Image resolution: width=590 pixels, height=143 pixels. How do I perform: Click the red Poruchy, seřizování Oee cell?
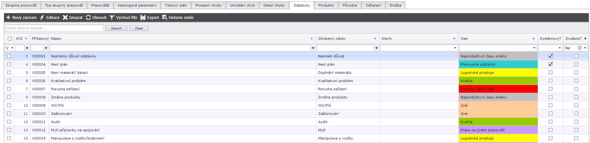[498, 89]
